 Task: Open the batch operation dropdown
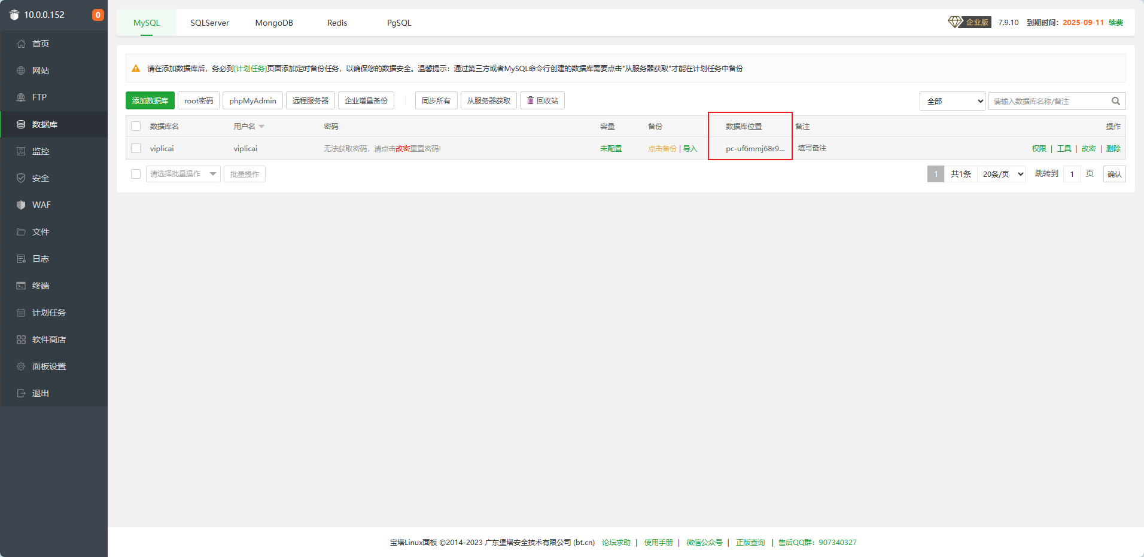tap(183, 174)
